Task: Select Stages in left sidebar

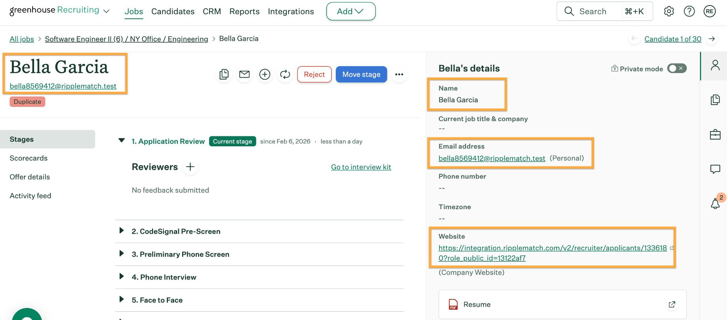Action: tap(48, 139)
